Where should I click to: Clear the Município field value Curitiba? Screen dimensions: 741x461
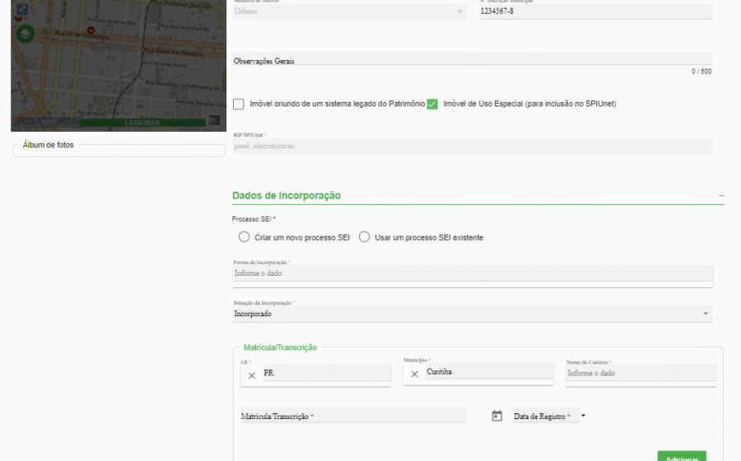click(x=414, y=374)
